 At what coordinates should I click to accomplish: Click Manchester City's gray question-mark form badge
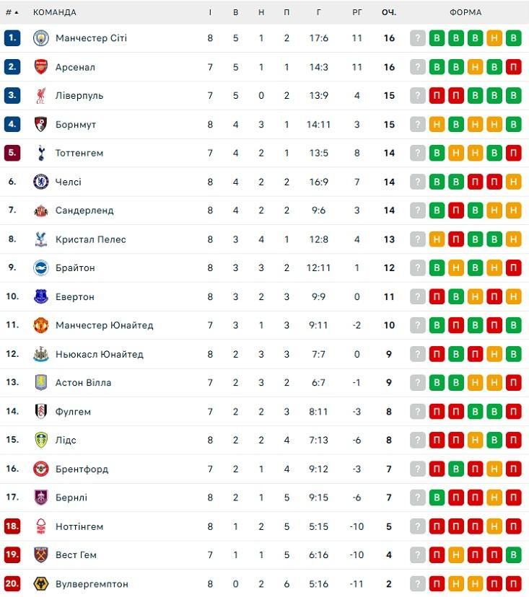(x=418, y=38)
